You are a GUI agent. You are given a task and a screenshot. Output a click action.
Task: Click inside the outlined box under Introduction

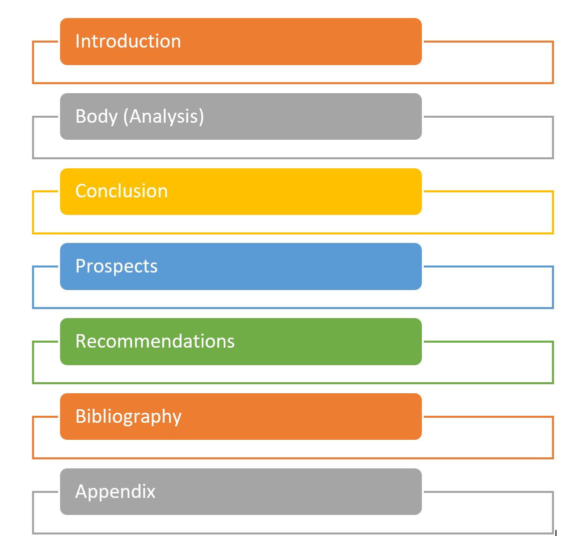click(x=293, y=74)
